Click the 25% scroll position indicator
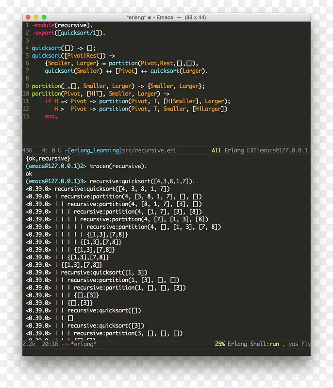 220,344
